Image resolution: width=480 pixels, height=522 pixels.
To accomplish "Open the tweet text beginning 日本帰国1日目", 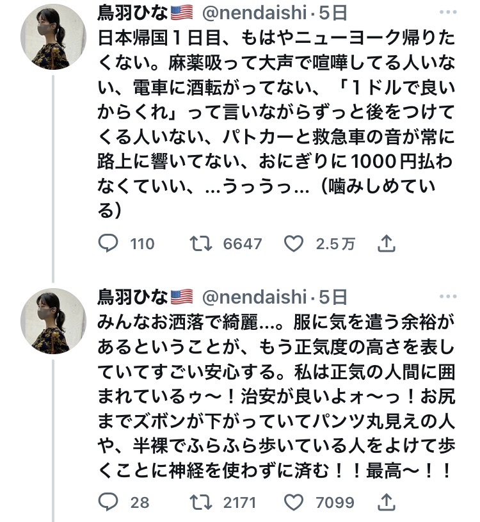I will (275, 122).
